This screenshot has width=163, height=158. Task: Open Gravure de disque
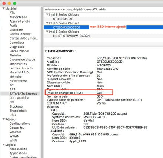[x=22, y=60]
